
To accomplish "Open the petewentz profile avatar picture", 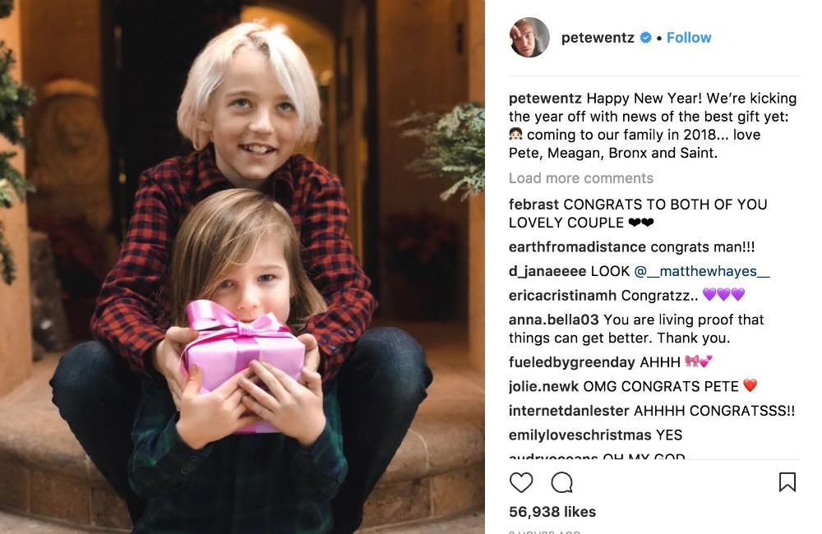I will pyautogui.click(x=529, y=37).
